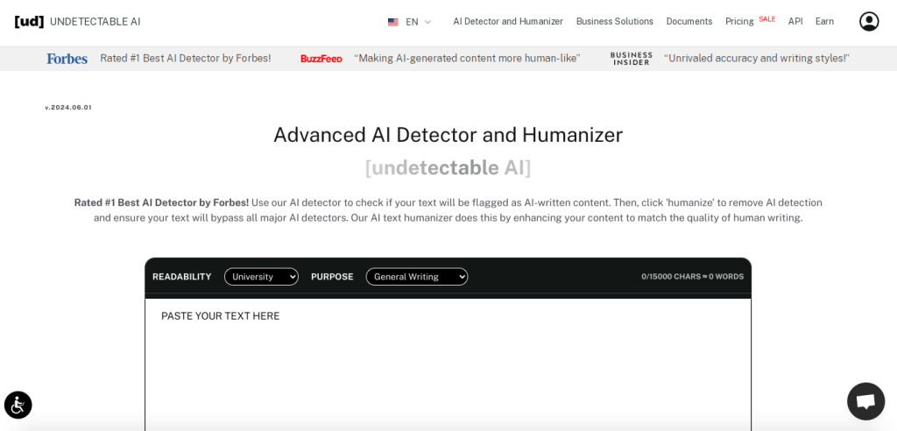The height and width of the screenshot is (431, 897).
Task: Click the Forbes logo in banner
Action: (x=67, y=59)
